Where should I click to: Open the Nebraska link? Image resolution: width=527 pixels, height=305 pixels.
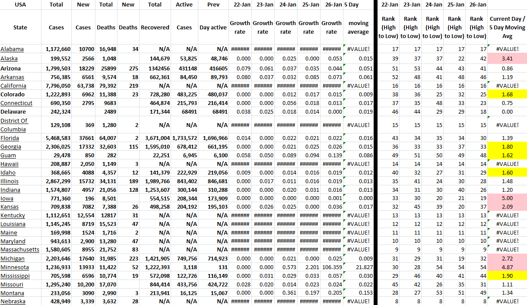13,302
